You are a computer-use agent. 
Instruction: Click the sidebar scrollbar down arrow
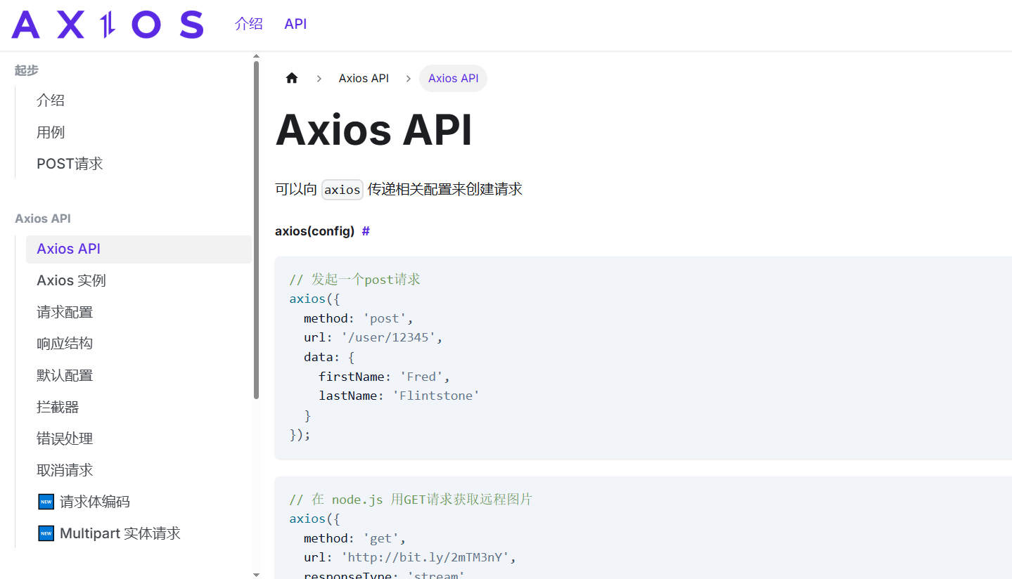coord(256,575)
